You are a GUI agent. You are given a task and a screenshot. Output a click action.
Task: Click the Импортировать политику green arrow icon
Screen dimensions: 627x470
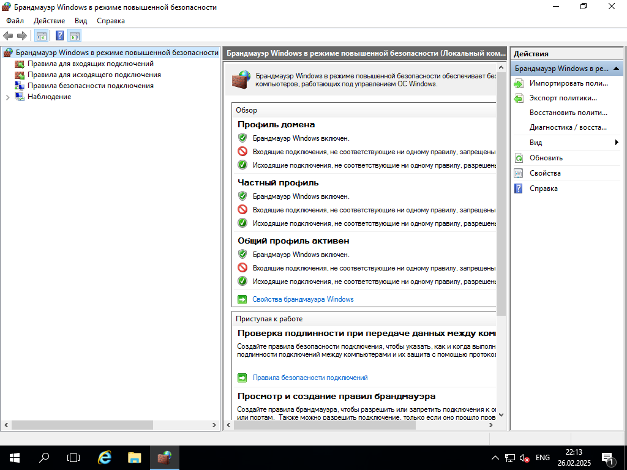tap(519, 83)
